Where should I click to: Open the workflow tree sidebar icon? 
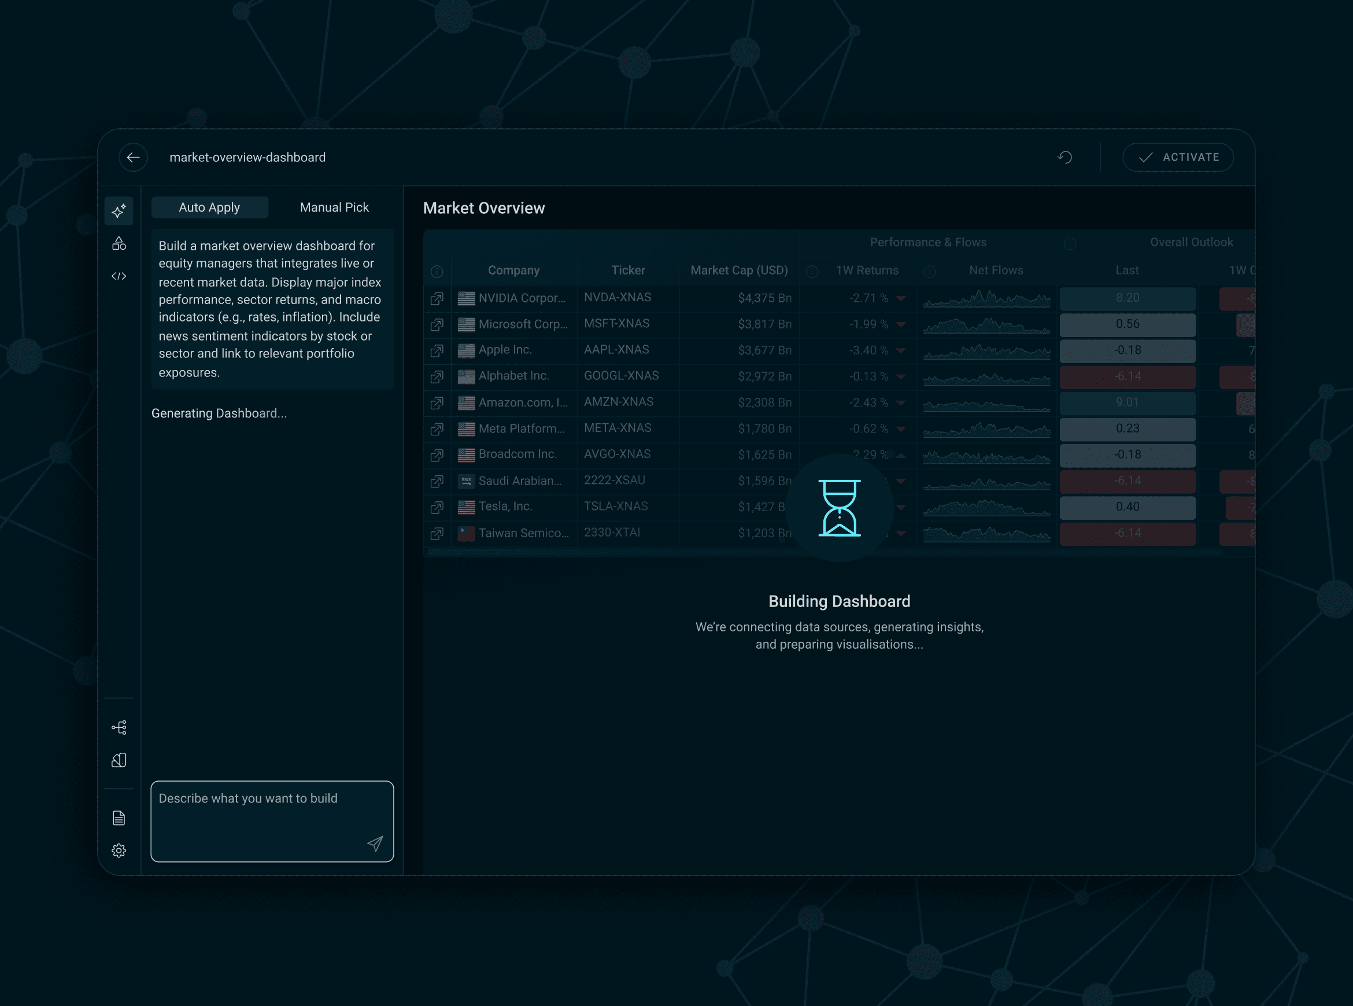point(119,727)
